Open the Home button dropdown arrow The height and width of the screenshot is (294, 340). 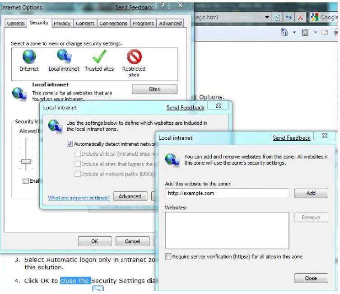coord(294,33)
